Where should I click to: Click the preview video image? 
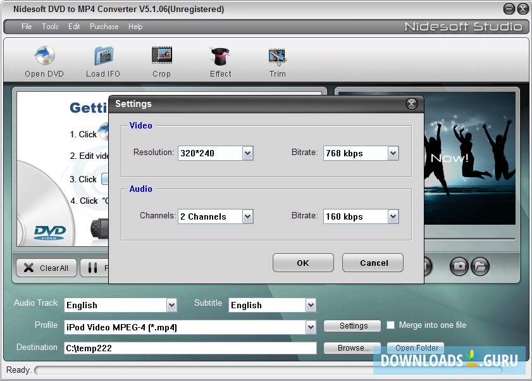[469, 158]
